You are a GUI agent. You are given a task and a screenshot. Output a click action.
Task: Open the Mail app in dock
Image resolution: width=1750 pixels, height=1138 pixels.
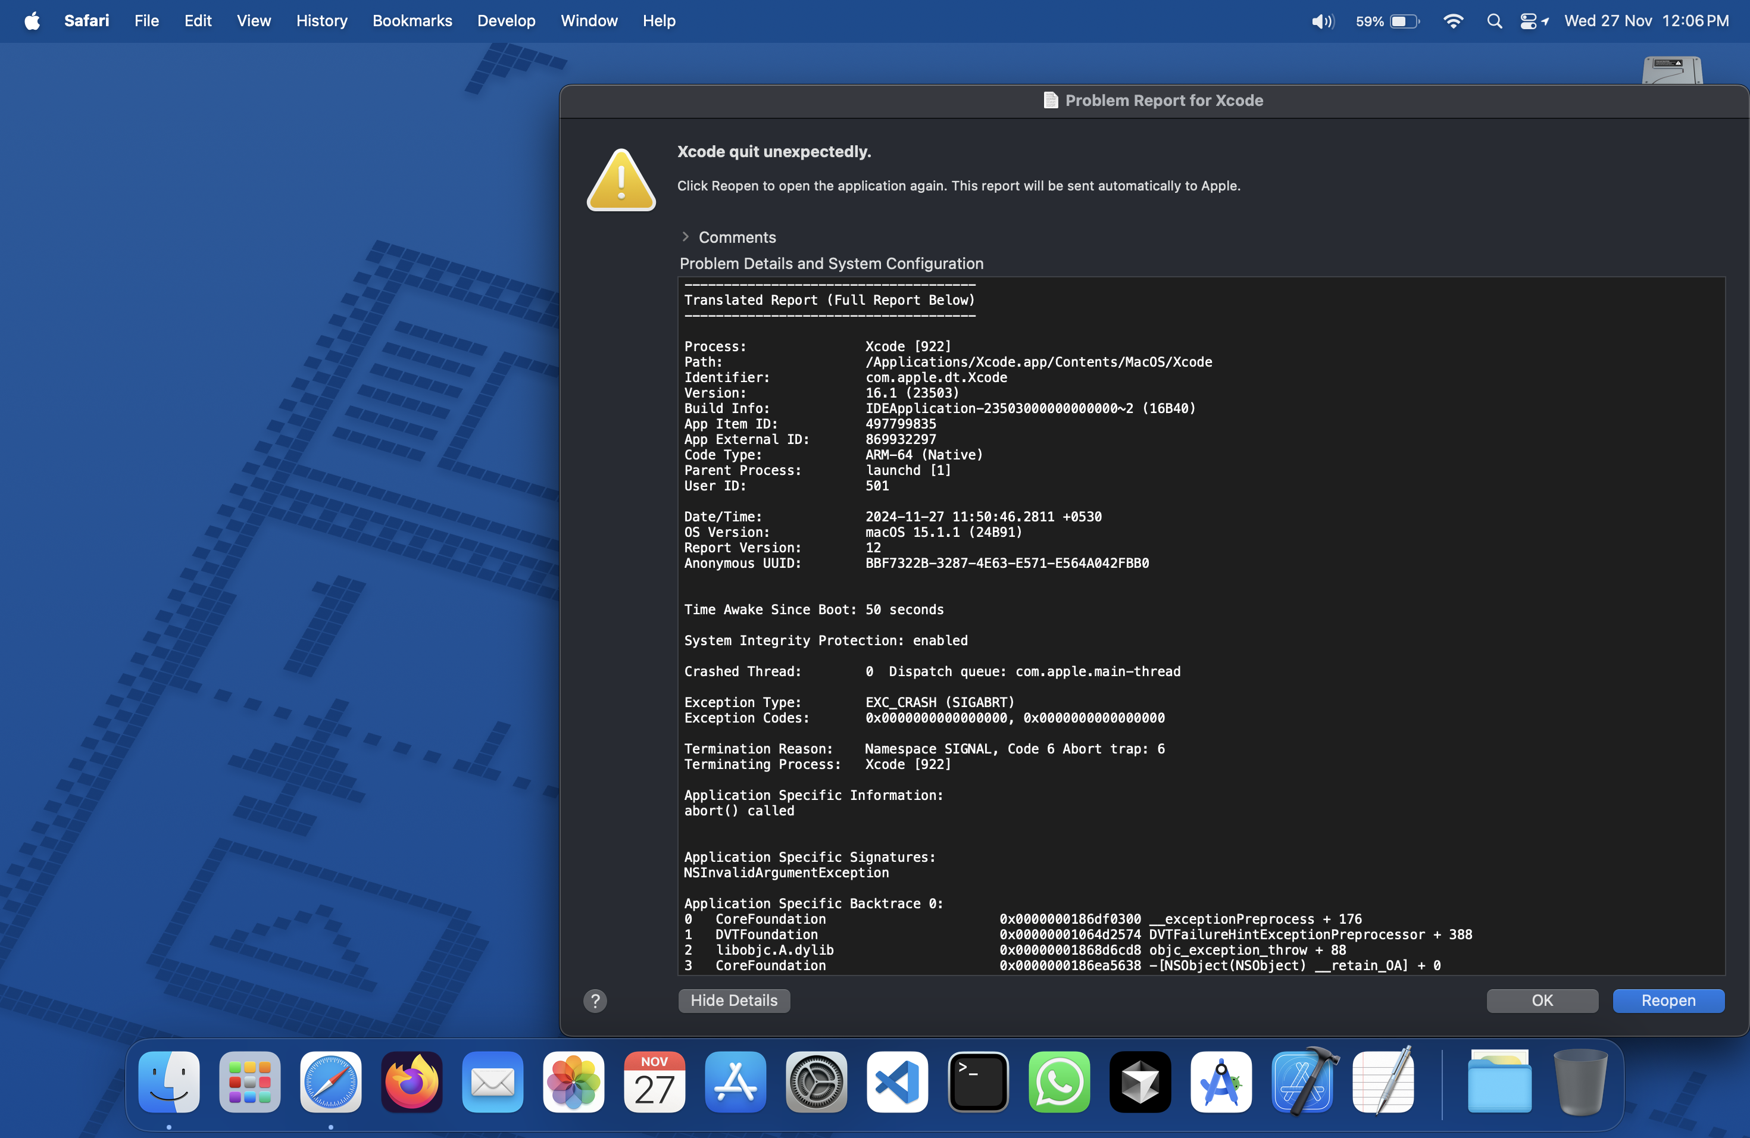pos(493,1081)
